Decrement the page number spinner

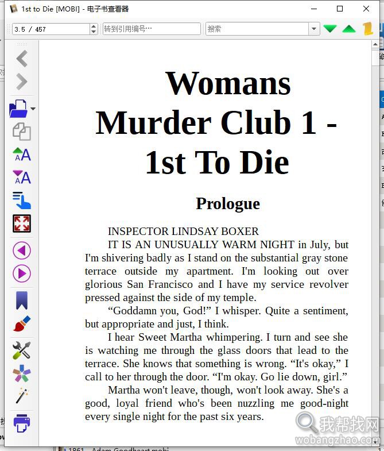click(94, 32)
